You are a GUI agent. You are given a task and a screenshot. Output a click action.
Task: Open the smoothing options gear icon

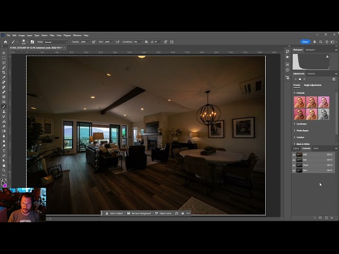point(146,42)
